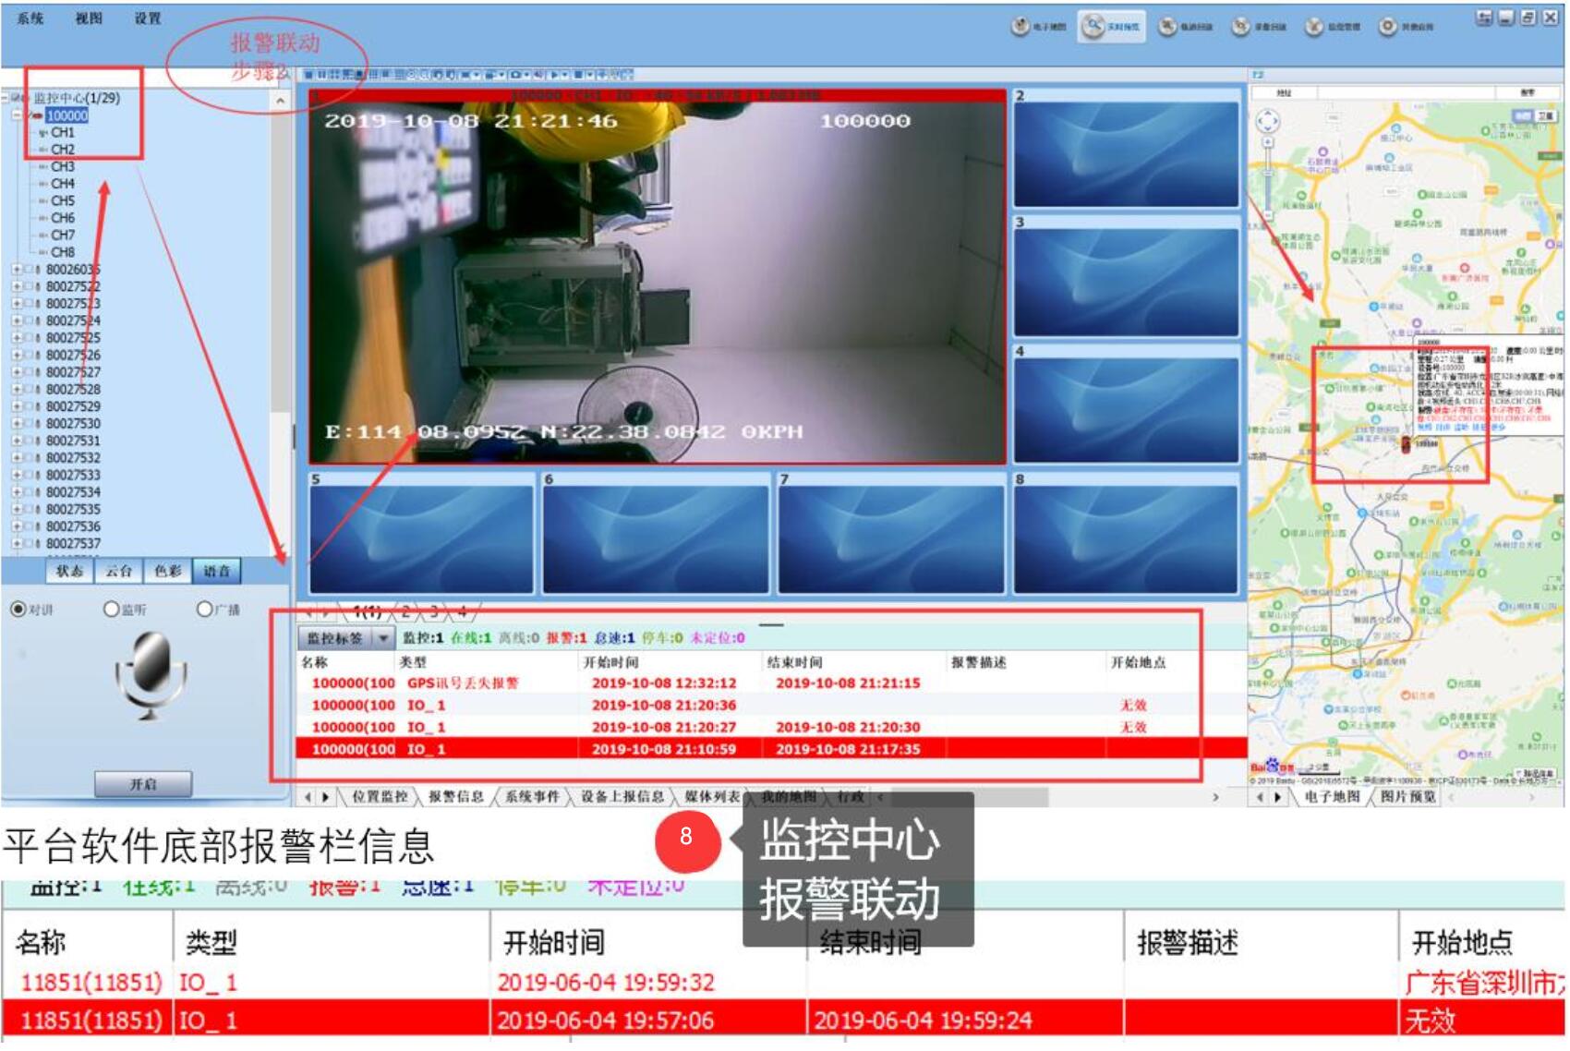Click the map pan compass control
This screenshot has width=1570, height=1051.
pyautogui.click(x=1268, y=121)
